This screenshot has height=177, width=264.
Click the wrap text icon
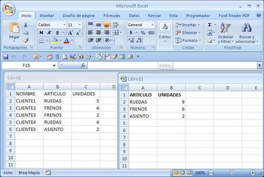pyautogui.click(x=115, y=25)
